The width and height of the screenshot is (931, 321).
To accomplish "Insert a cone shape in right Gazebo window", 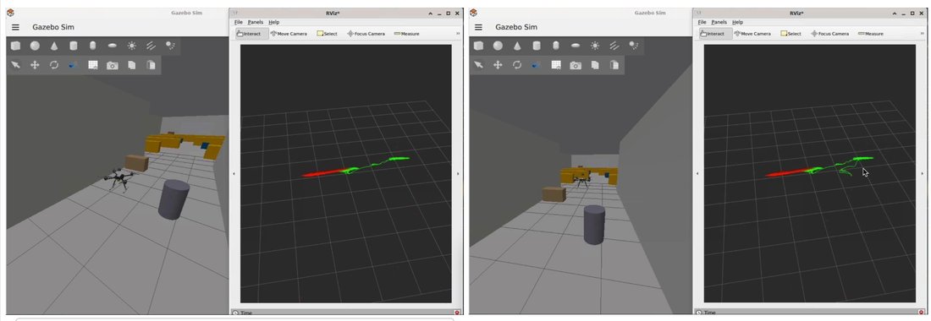I will click(517, 46).
